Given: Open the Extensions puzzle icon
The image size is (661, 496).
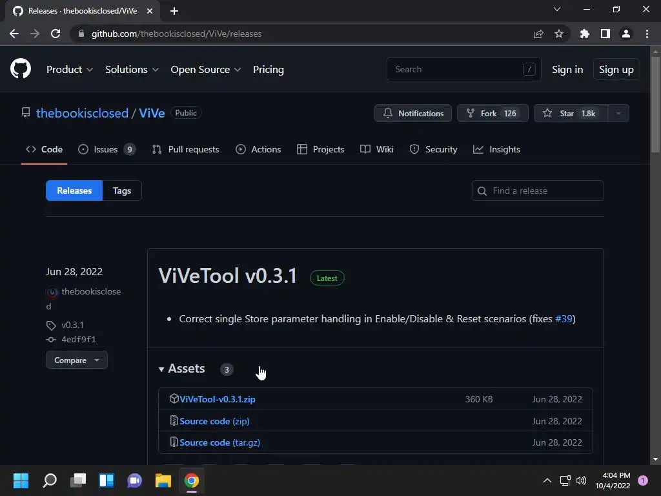Looking at the screenshot, I should click(x=585, y=34).
